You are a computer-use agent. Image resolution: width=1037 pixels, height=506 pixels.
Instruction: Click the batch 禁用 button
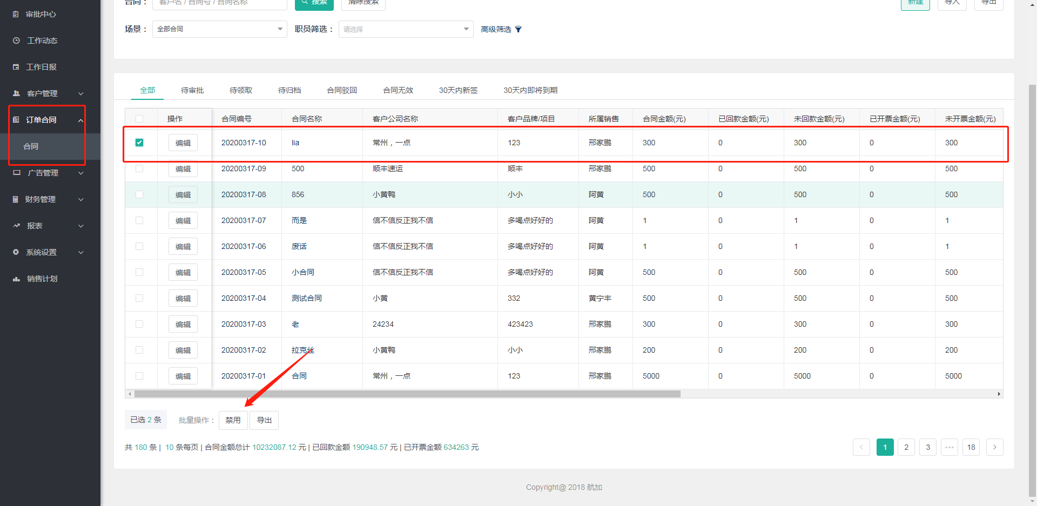click(233, 420)
